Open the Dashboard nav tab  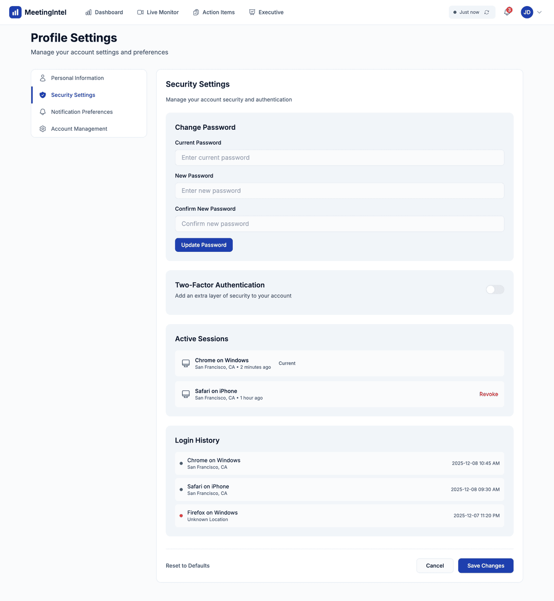tap(104, 12)
